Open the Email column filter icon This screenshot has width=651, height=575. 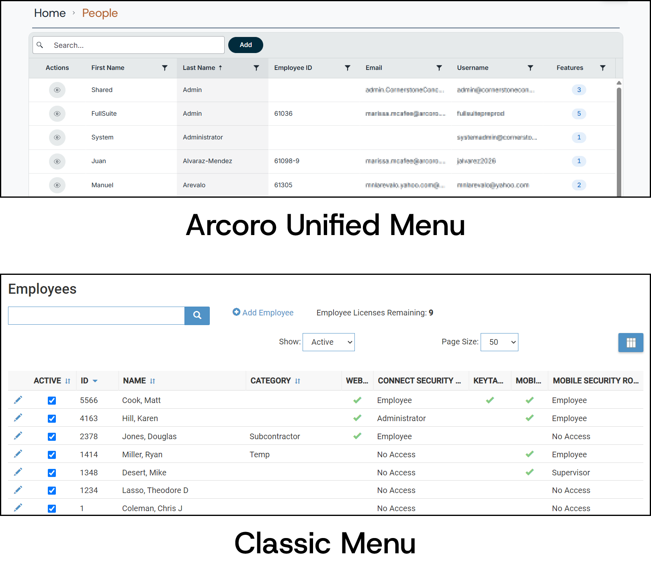(x=439, y=68)
